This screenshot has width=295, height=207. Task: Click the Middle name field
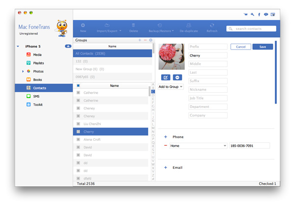(x=208, y=64)
